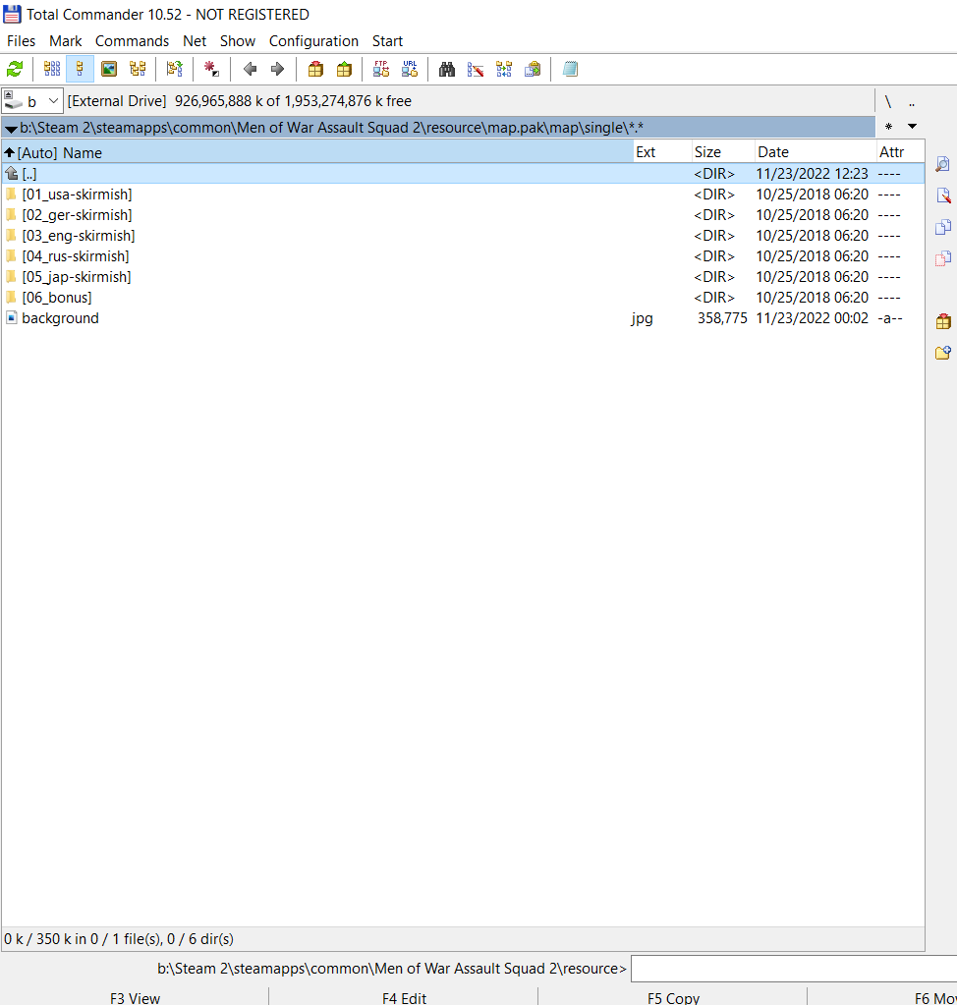
Task: Click the vertical bar View file icon
Action: pos(943,164)
